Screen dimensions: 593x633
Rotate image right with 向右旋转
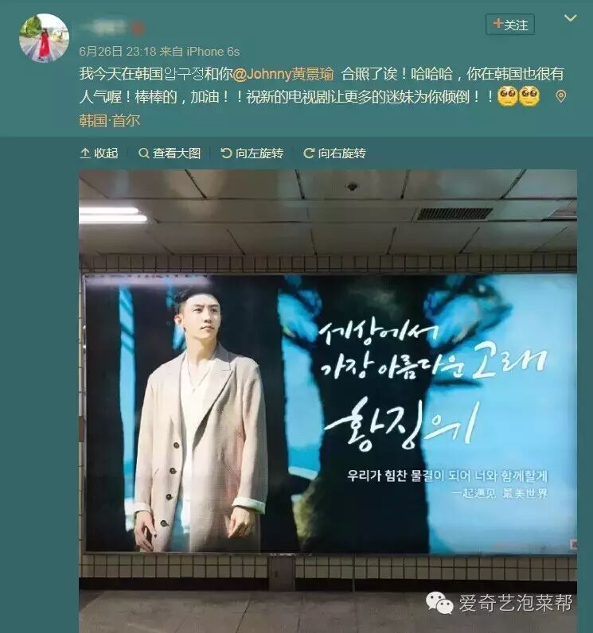[334, 153]
